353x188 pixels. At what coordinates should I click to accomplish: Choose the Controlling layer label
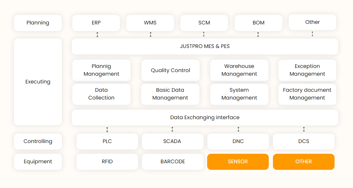[x=38, y=142]
